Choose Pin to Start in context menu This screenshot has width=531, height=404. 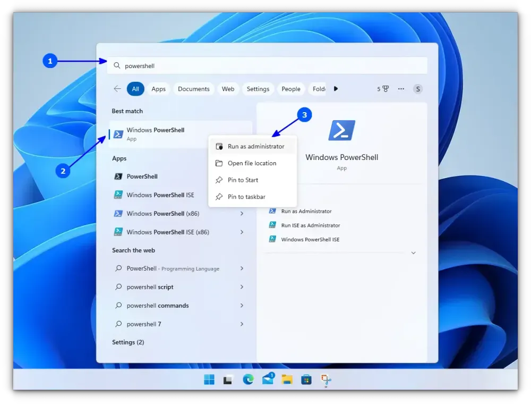pos(253,180)
